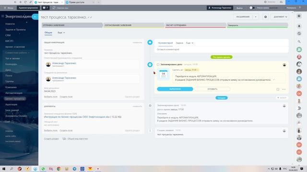Open Автоматизация in sidebar
307x172 pixels.
(x=14, y=93)
